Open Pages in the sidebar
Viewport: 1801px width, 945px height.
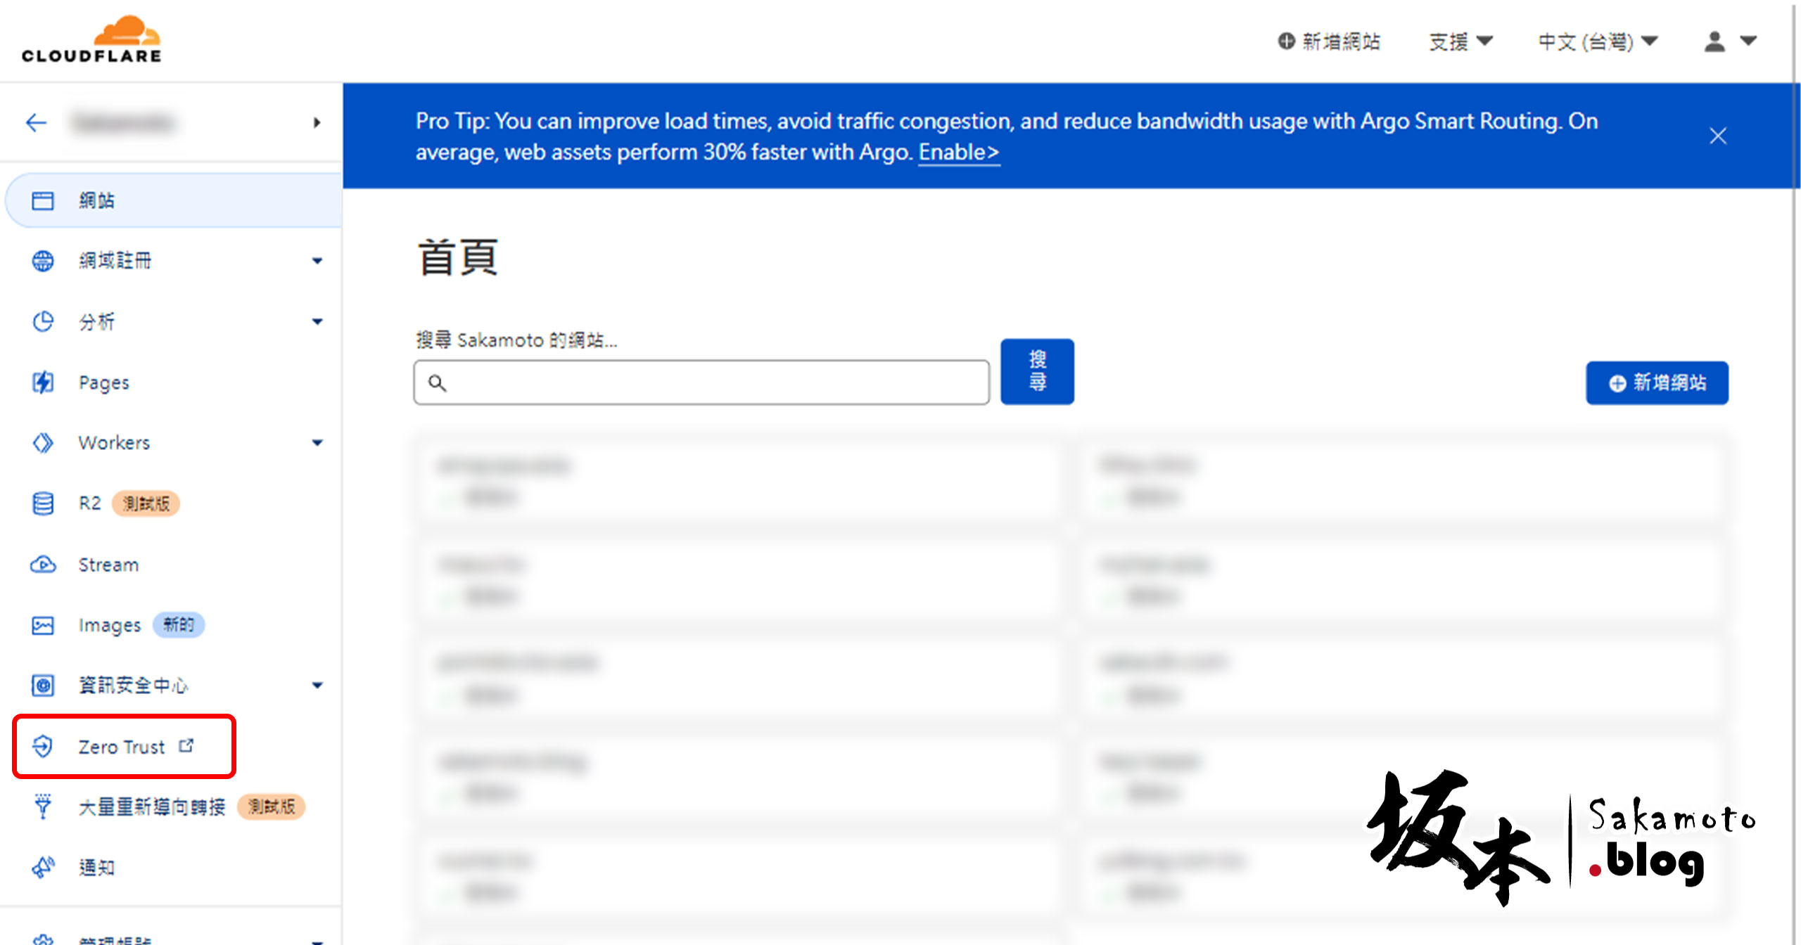pyautogui.click(x=104, y=382)
